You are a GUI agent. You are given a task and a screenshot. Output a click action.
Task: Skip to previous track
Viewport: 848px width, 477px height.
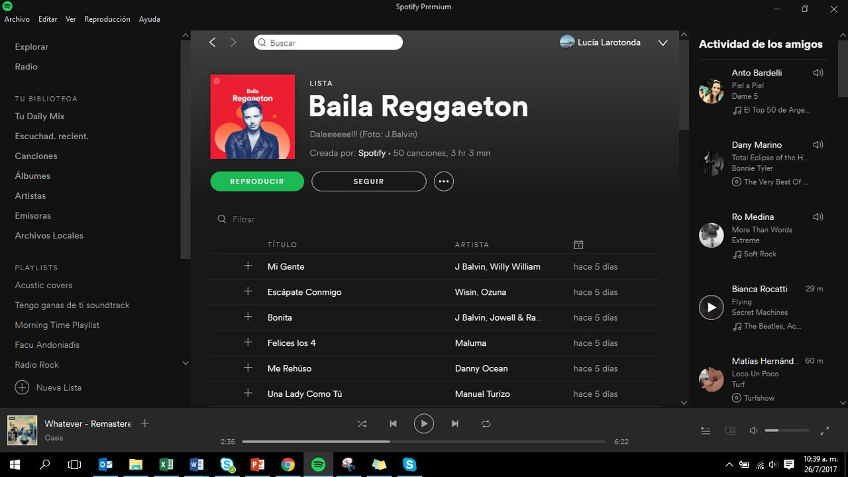click(393, 423)
